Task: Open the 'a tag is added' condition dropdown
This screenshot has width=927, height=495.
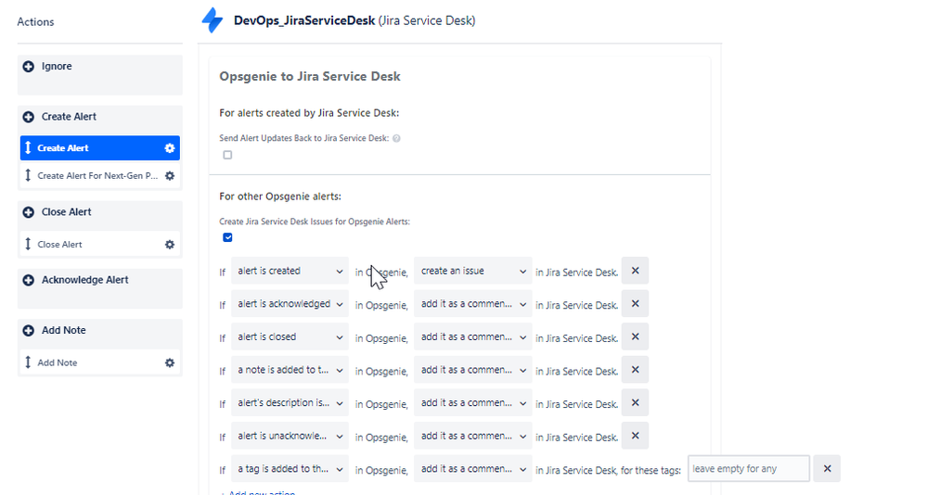Action: [290, 470]
